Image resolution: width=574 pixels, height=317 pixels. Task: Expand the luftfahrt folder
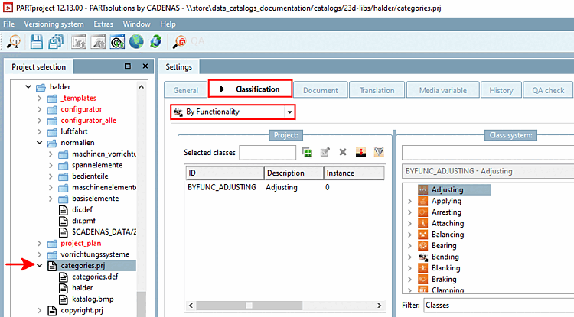coord(40,131)
